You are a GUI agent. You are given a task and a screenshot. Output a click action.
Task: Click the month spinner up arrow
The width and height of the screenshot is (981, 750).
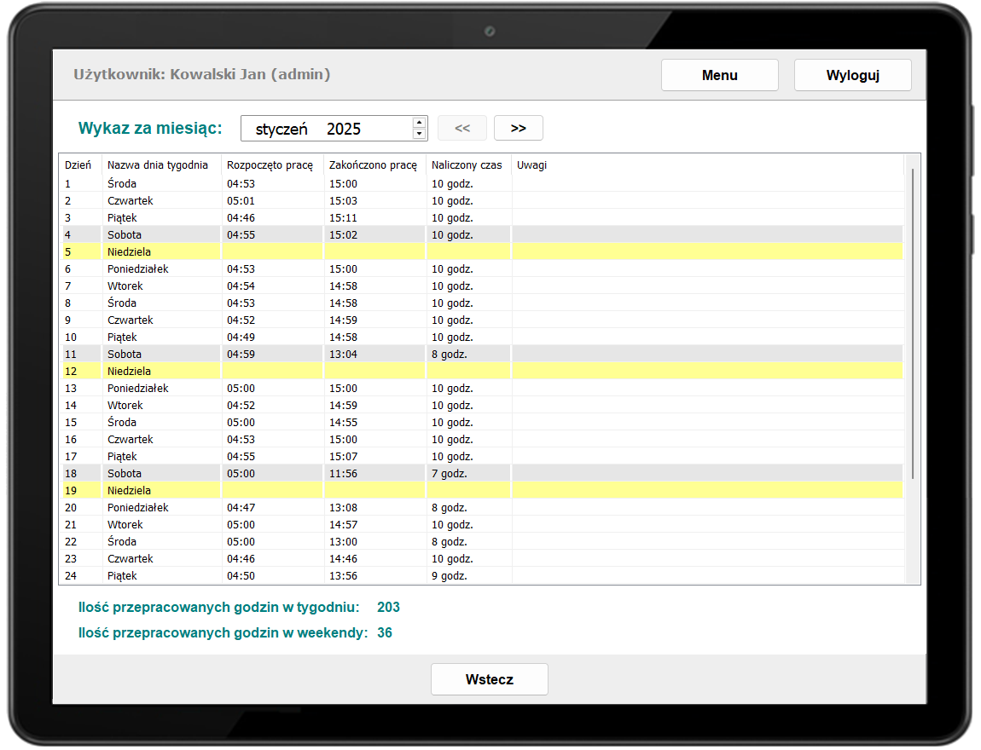pos(419,123)
